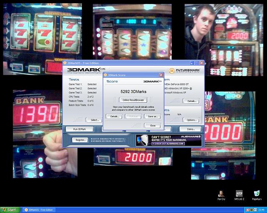
Task: Click the Tests section heading
Action: (74, 79)
